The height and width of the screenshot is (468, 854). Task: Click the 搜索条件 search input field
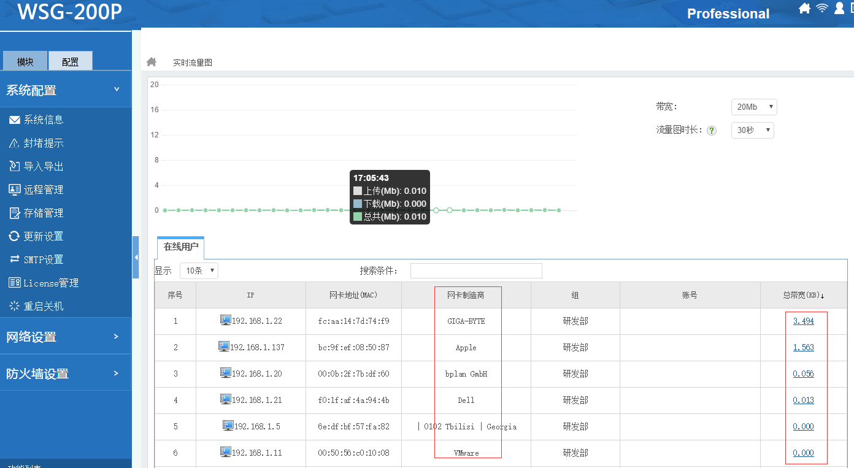476,270
